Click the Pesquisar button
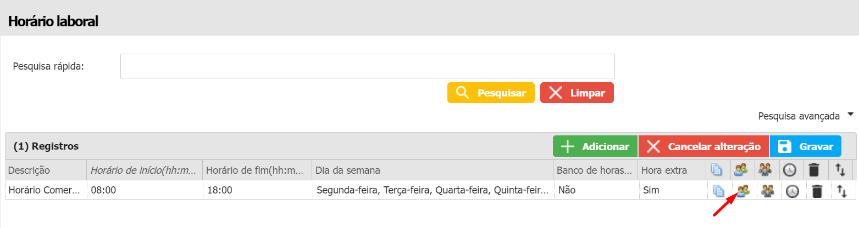This screenshot has width=859, height=228. click(x=491, y=93)
